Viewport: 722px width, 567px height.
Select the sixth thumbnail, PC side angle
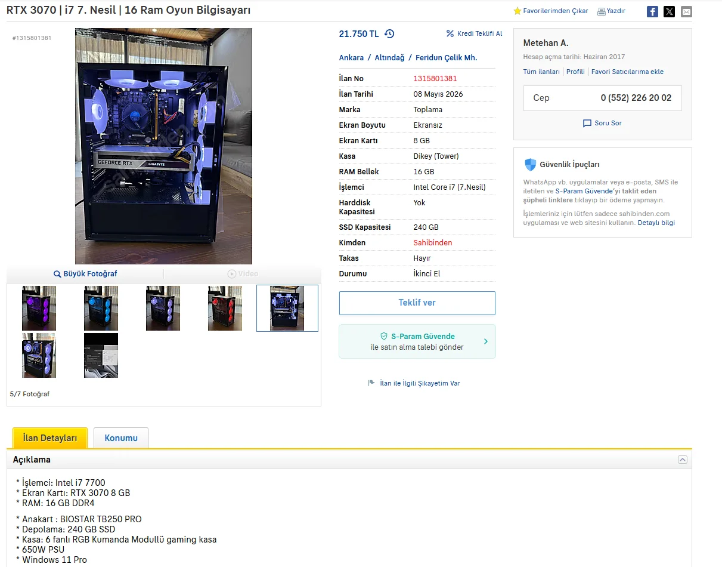pos(39,355)
